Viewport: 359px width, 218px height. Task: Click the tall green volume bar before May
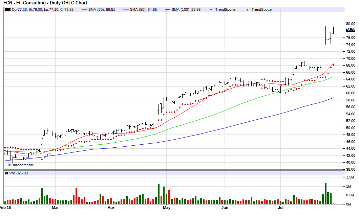pos(159,194)
